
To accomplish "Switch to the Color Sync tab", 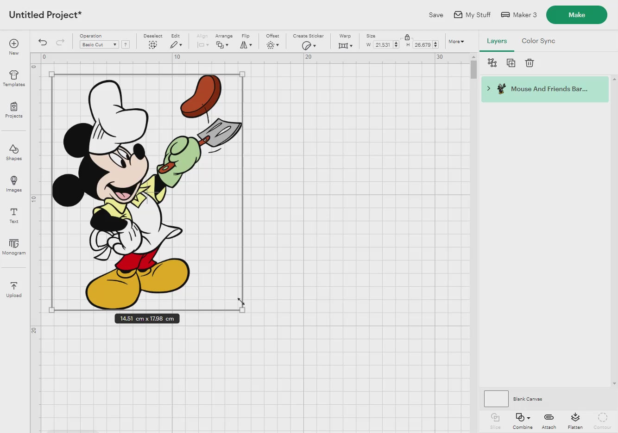I will [538, 41].
